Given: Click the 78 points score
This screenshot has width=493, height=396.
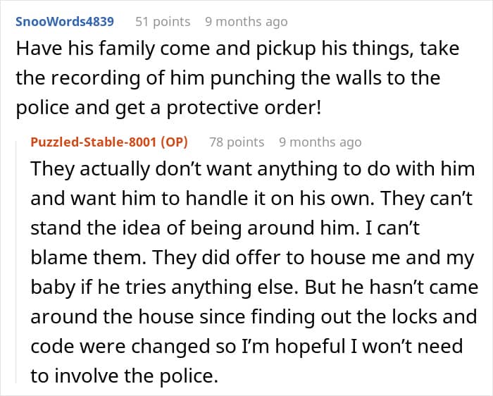Looking at the screenshot, I should tap(237, 142).
